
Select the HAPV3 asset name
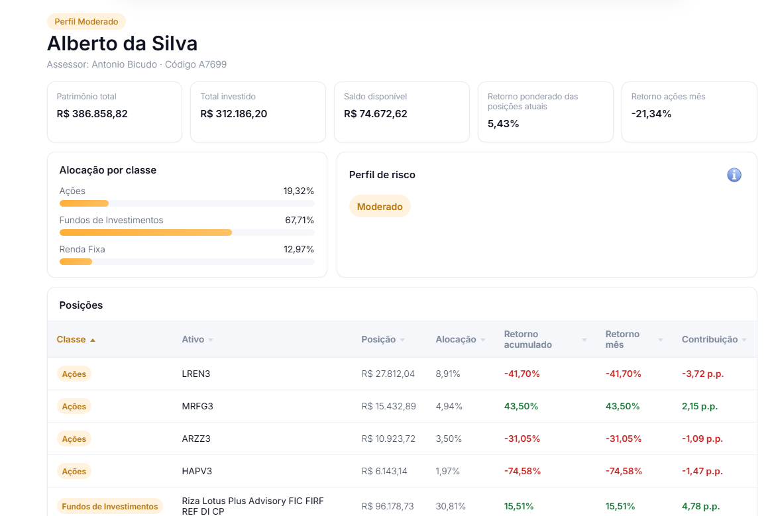(197, 471)
